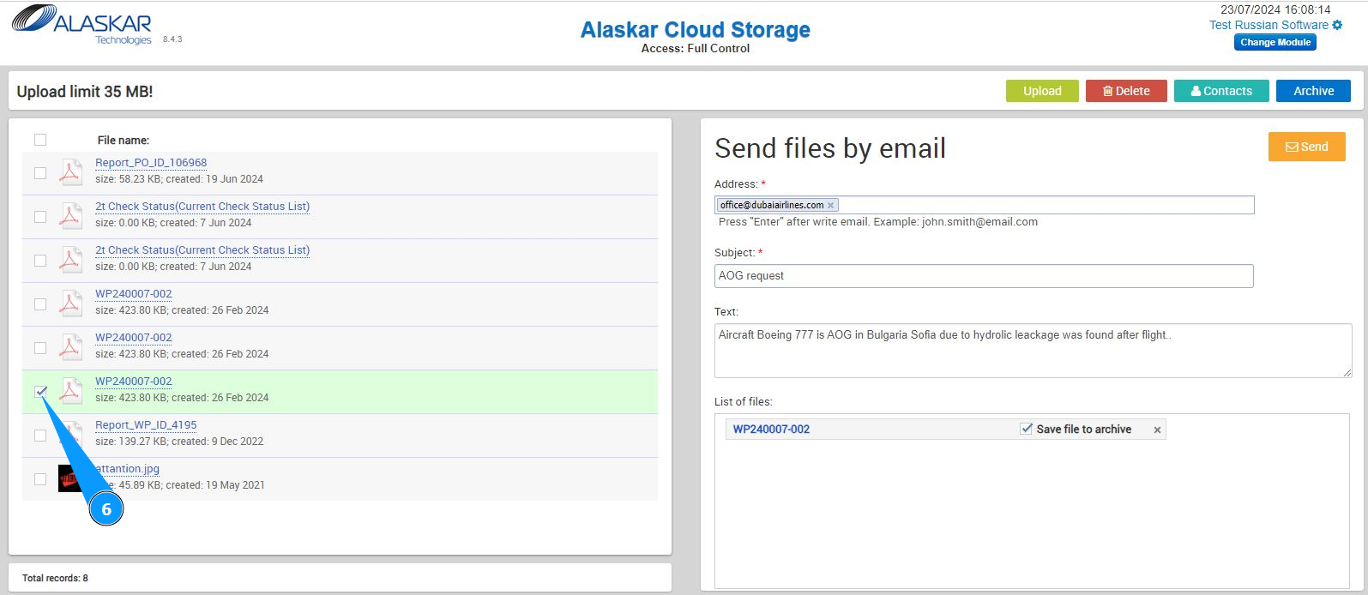Viewport: 1368px width, 595px height.
Task: Go to the Archive section
Action: (1313, 91)
